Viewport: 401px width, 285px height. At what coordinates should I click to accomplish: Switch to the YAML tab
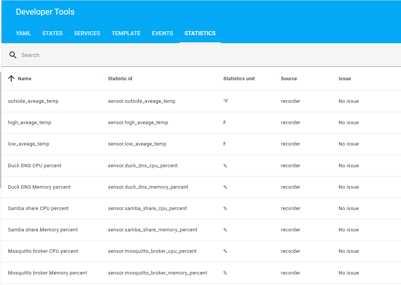coord(23,33)
